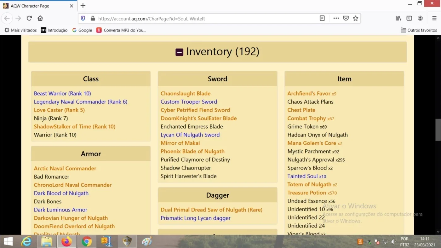Image resolution: width=441 pixels, height=248 pixels.
Task: Open File Explorer from taskbar
Action: 47,242
